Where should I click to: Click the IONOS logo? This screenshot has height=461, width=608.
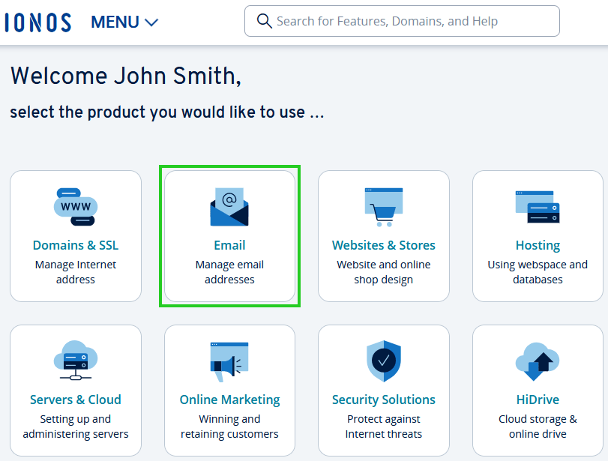[38, 22]
